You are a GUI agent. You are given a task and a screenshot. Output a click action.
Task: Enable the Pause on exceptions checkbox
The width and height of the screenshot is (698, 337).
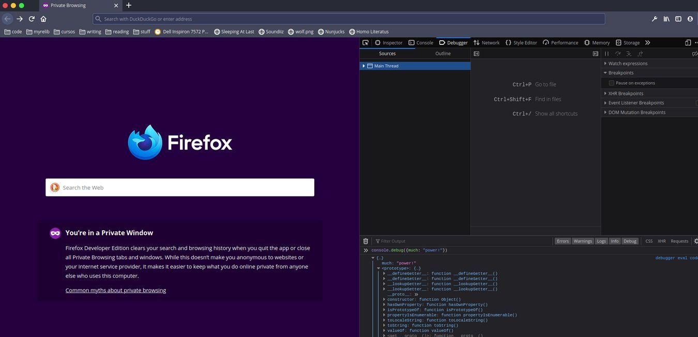tap(612, 83)
